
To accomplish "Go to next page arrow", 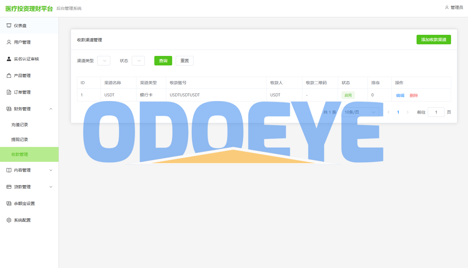I will coord(408,112).
